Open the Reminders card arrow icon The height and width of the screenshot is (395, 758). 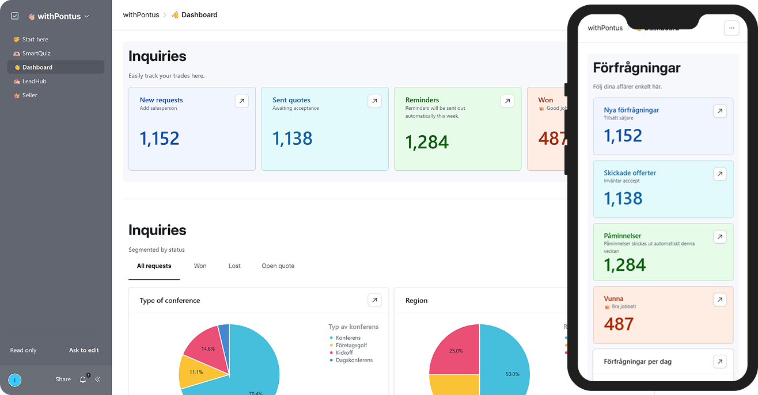[507, 101]
